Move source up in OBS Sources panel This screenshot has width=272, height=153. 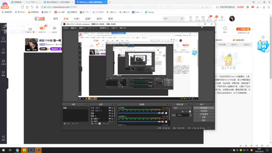(104, 123)
